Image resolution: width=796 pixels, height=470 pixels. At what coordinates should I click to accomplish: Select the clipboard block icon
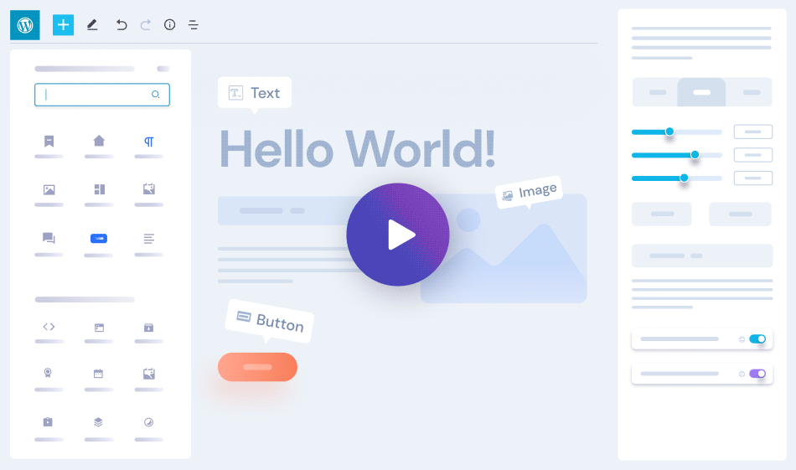tap(48, 421)
